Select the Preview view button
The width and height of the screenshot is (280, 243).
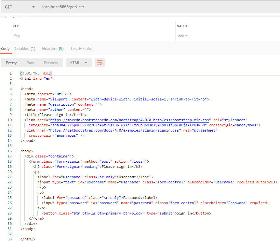click(51, 63)
